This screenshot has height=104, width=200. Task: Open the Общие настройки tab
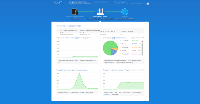point(121,2)
